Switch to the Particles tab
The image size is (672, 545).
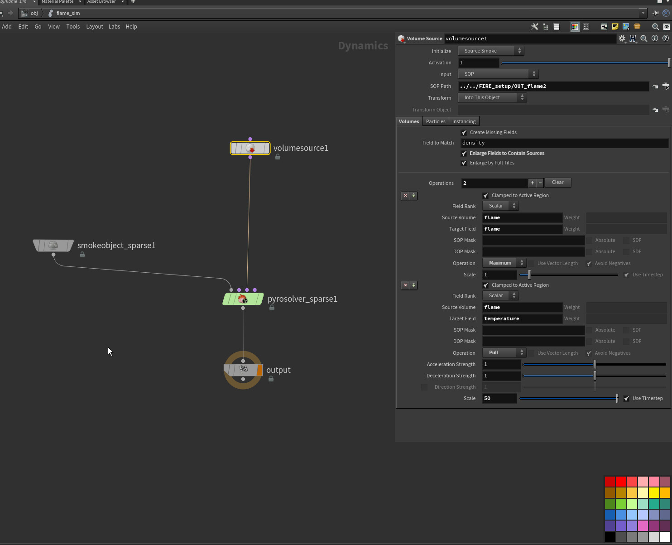tap(436, 121)
